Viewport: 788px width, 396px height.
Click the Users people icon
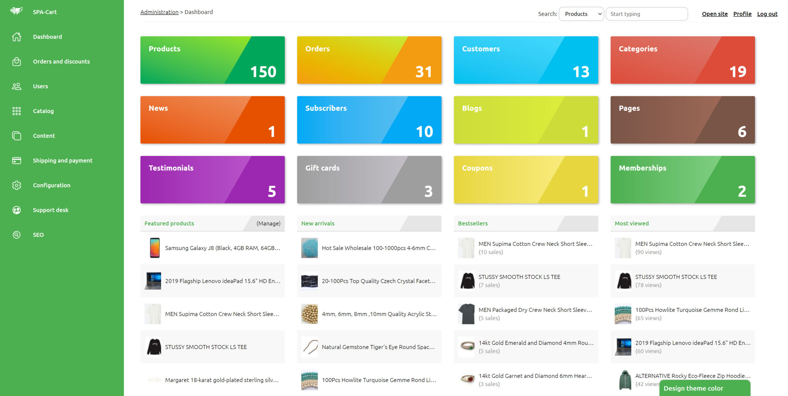[16, 86]
